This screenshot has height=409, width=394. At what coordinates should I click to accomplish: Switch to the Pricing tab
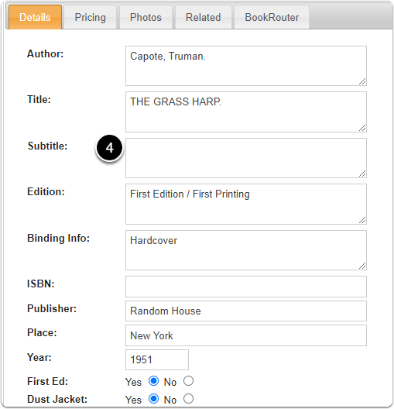[x=90, y=17]
